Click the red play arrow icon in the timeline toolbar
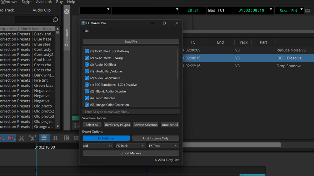 click(2, 138)
